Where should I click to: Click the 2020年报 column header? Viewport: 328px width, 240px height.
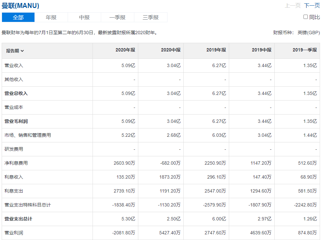[125, 50]
